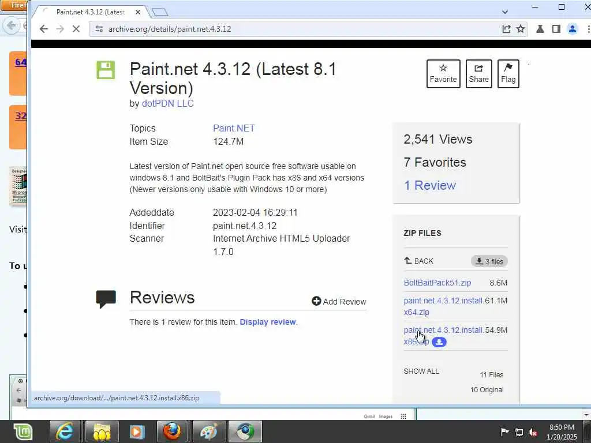Click the 2,541 Views statistic
Viewport: 591px width, 443px height.
[x=437, y=140]
